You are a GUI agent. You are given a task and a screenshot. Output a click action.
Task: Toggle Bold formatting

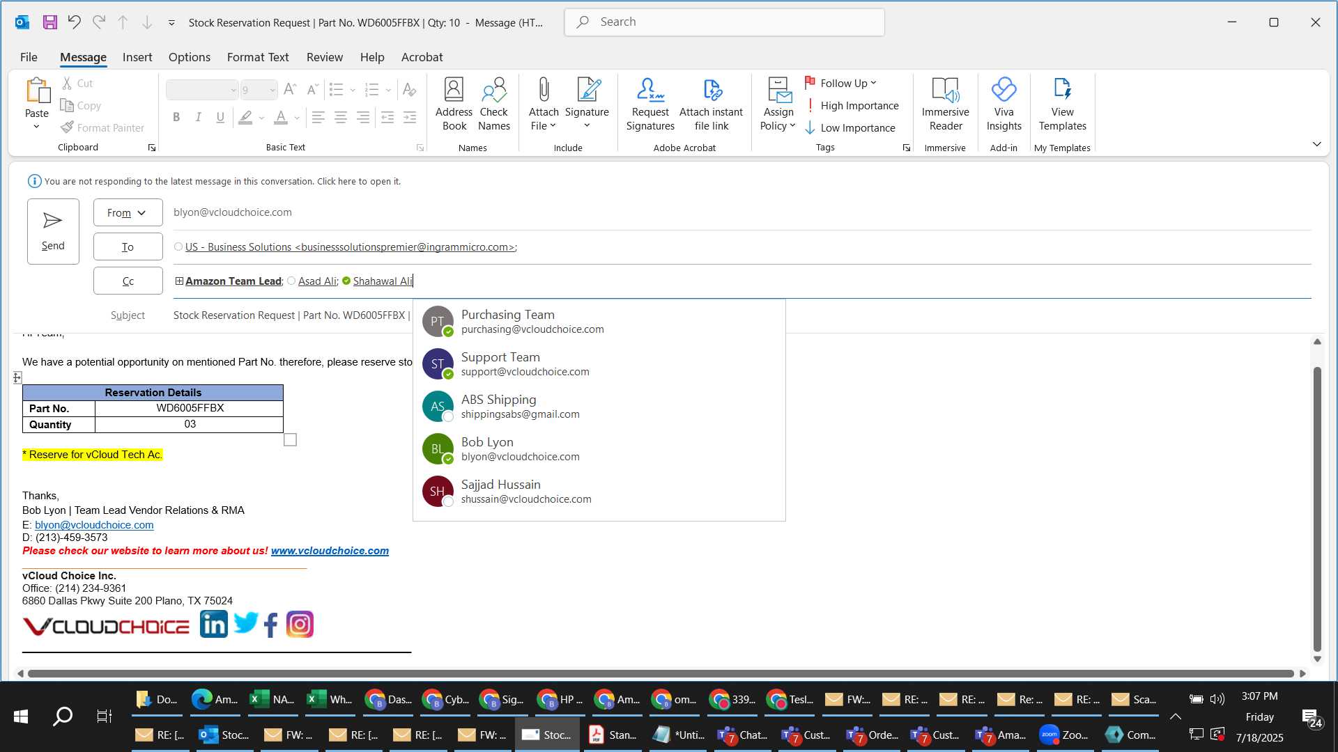click(176, 117)
